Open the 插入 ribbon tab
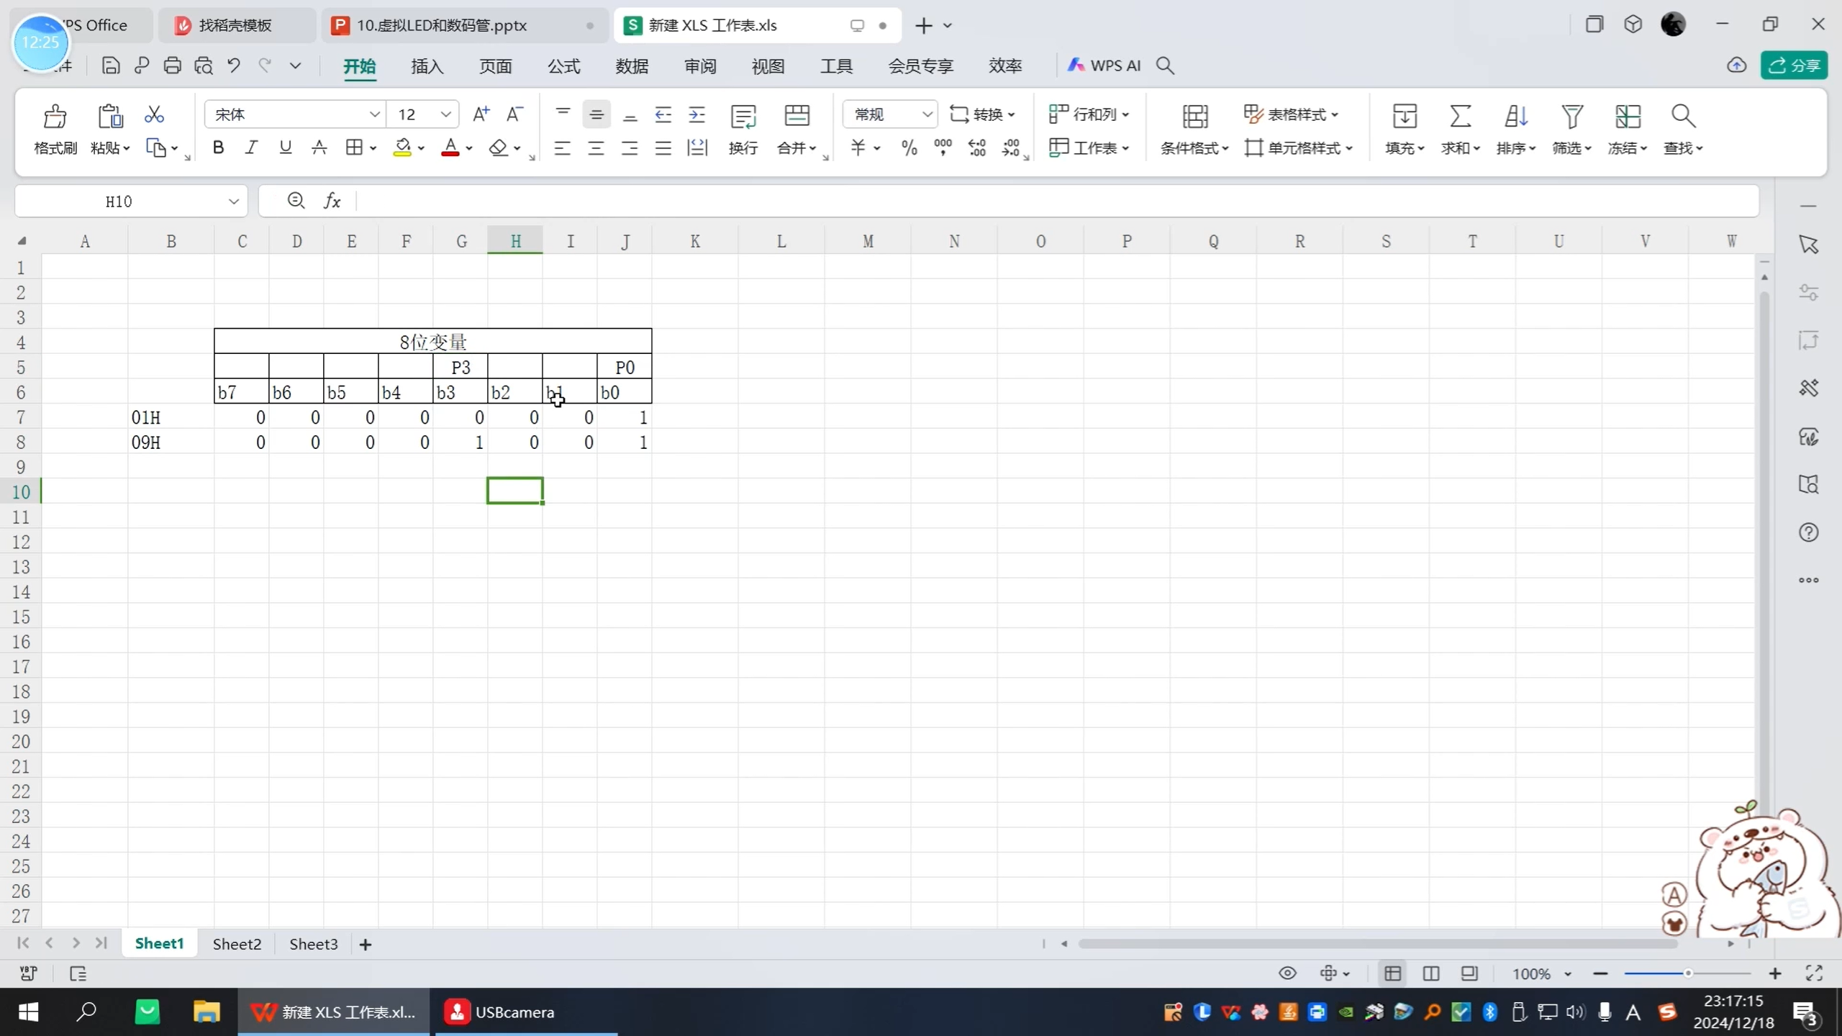 coord(427,66)
